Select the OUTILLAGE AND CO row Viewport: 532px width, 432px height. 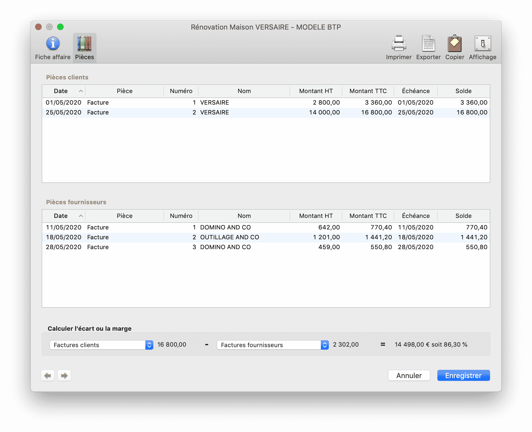(266, 237)
